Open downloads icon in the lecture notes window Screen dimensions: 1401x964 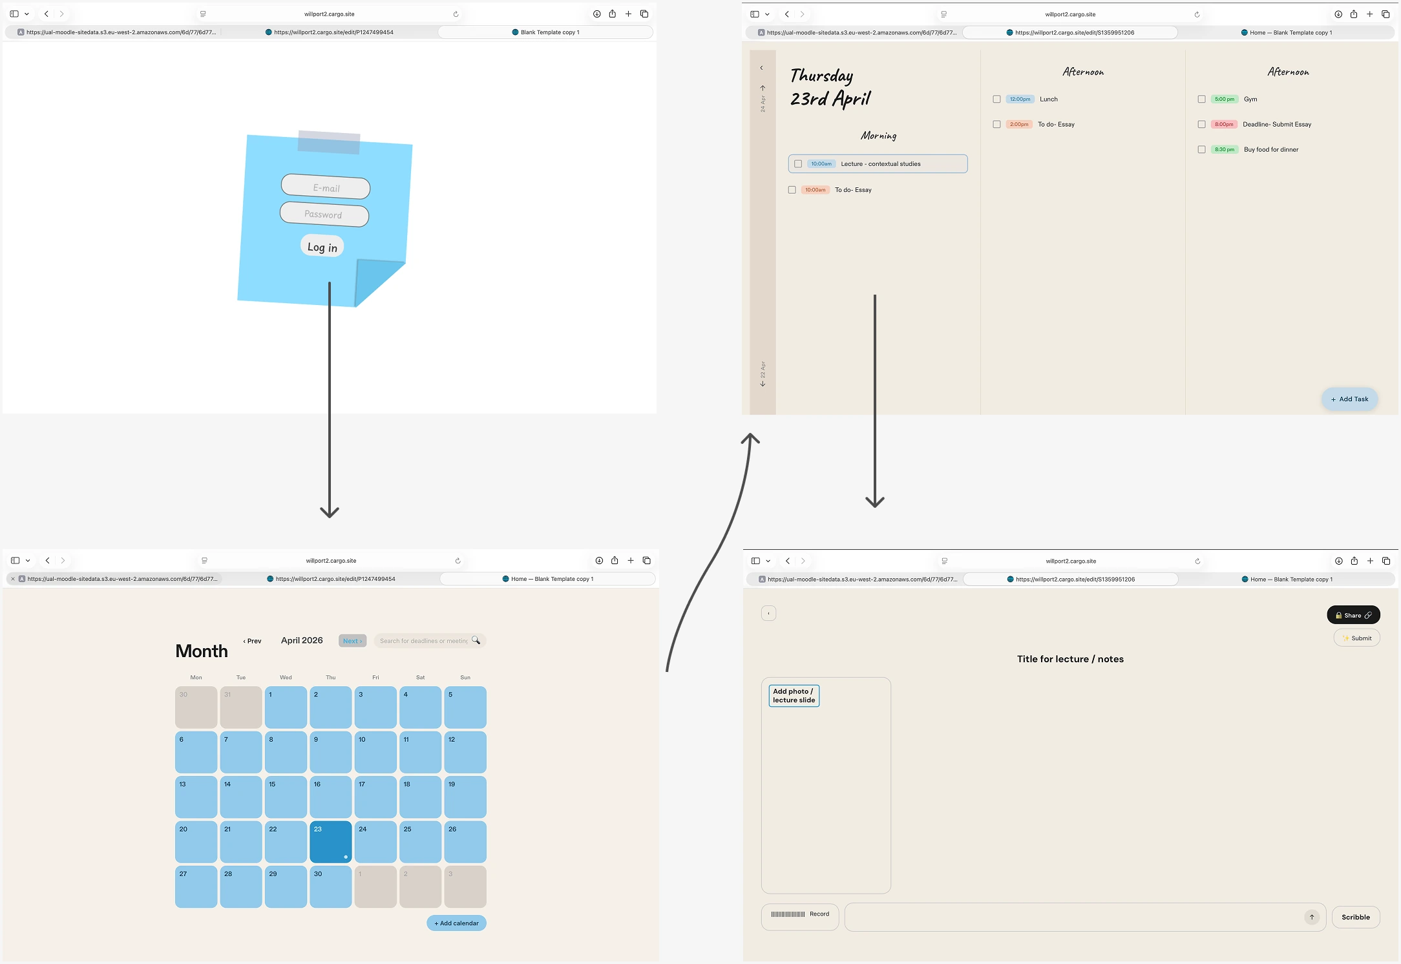[x=1338, y=561]
